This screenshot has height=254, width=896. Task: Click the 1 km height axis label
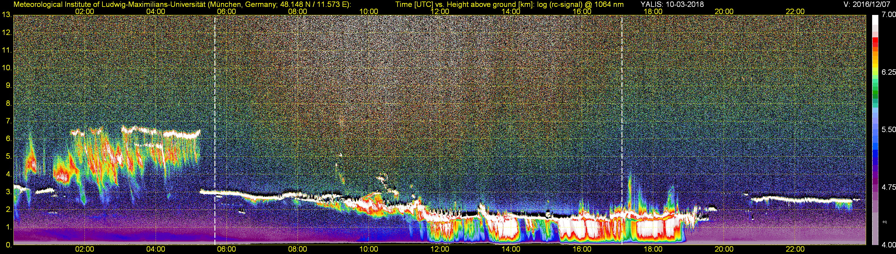coord(8,228)
